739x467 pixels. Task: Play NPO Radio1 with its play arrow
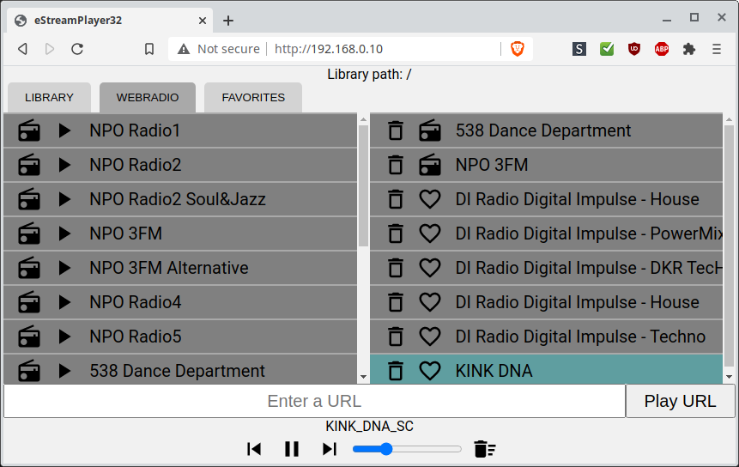pos(64,130)
